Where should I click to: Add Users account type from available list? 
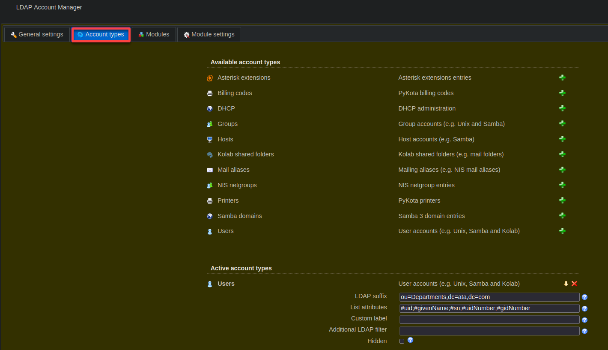562,231
